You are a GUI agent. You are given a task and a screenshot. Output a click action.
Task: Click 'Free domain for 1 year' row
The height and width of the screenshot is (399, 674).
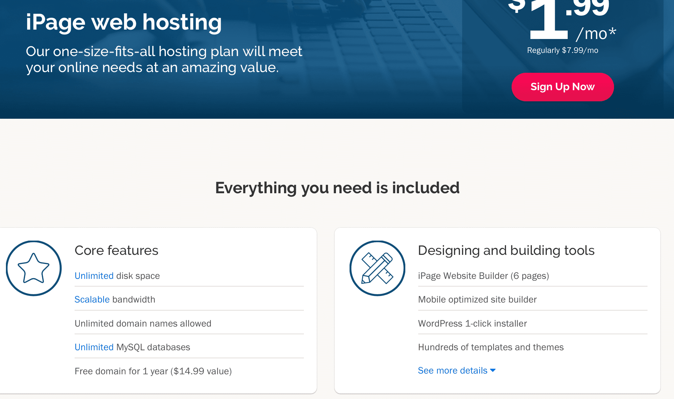(189, 371)
